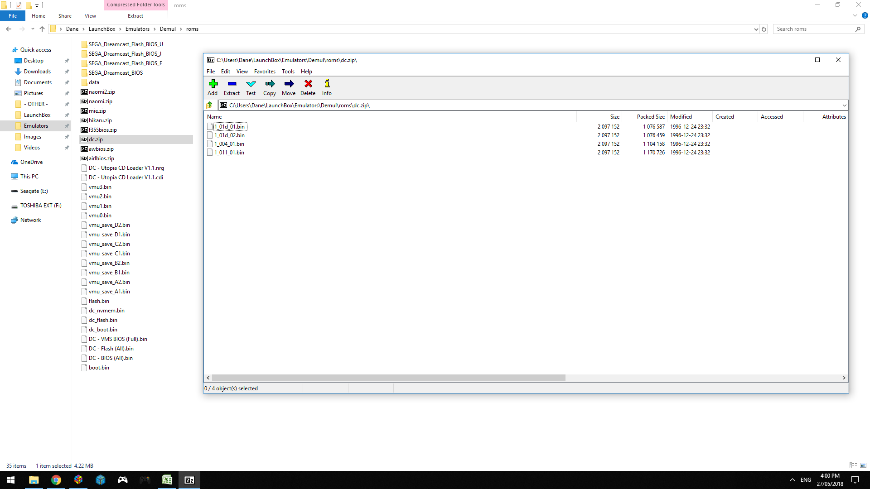
Task: Open Documents in Quick access
Action: point(38,82)
